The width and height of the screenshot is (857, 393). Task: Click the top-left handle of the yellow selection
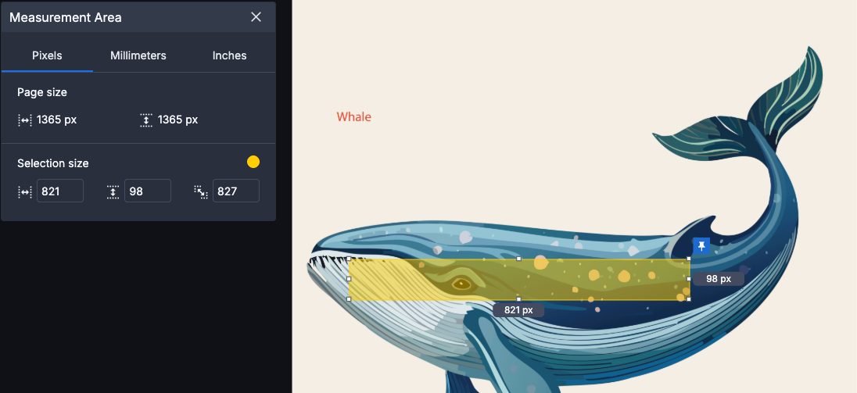pyautogui.click(x=350, y=259)
